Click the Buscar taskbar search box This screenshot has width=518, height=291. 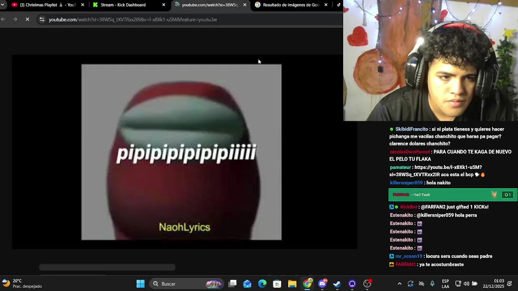coord(187,284)
